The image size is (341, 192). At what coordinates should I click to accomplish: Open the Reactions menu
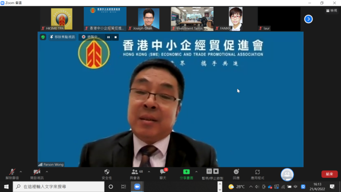(x=236, y=173)
